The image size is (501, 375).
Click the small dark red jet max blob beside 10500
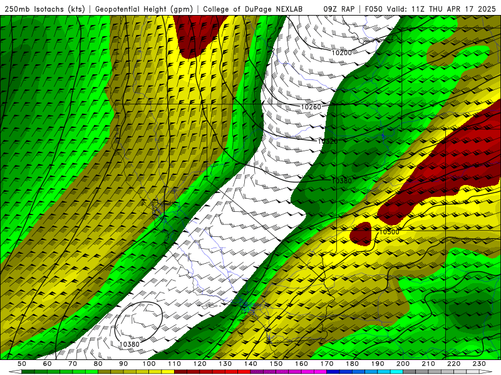[361, 234]
